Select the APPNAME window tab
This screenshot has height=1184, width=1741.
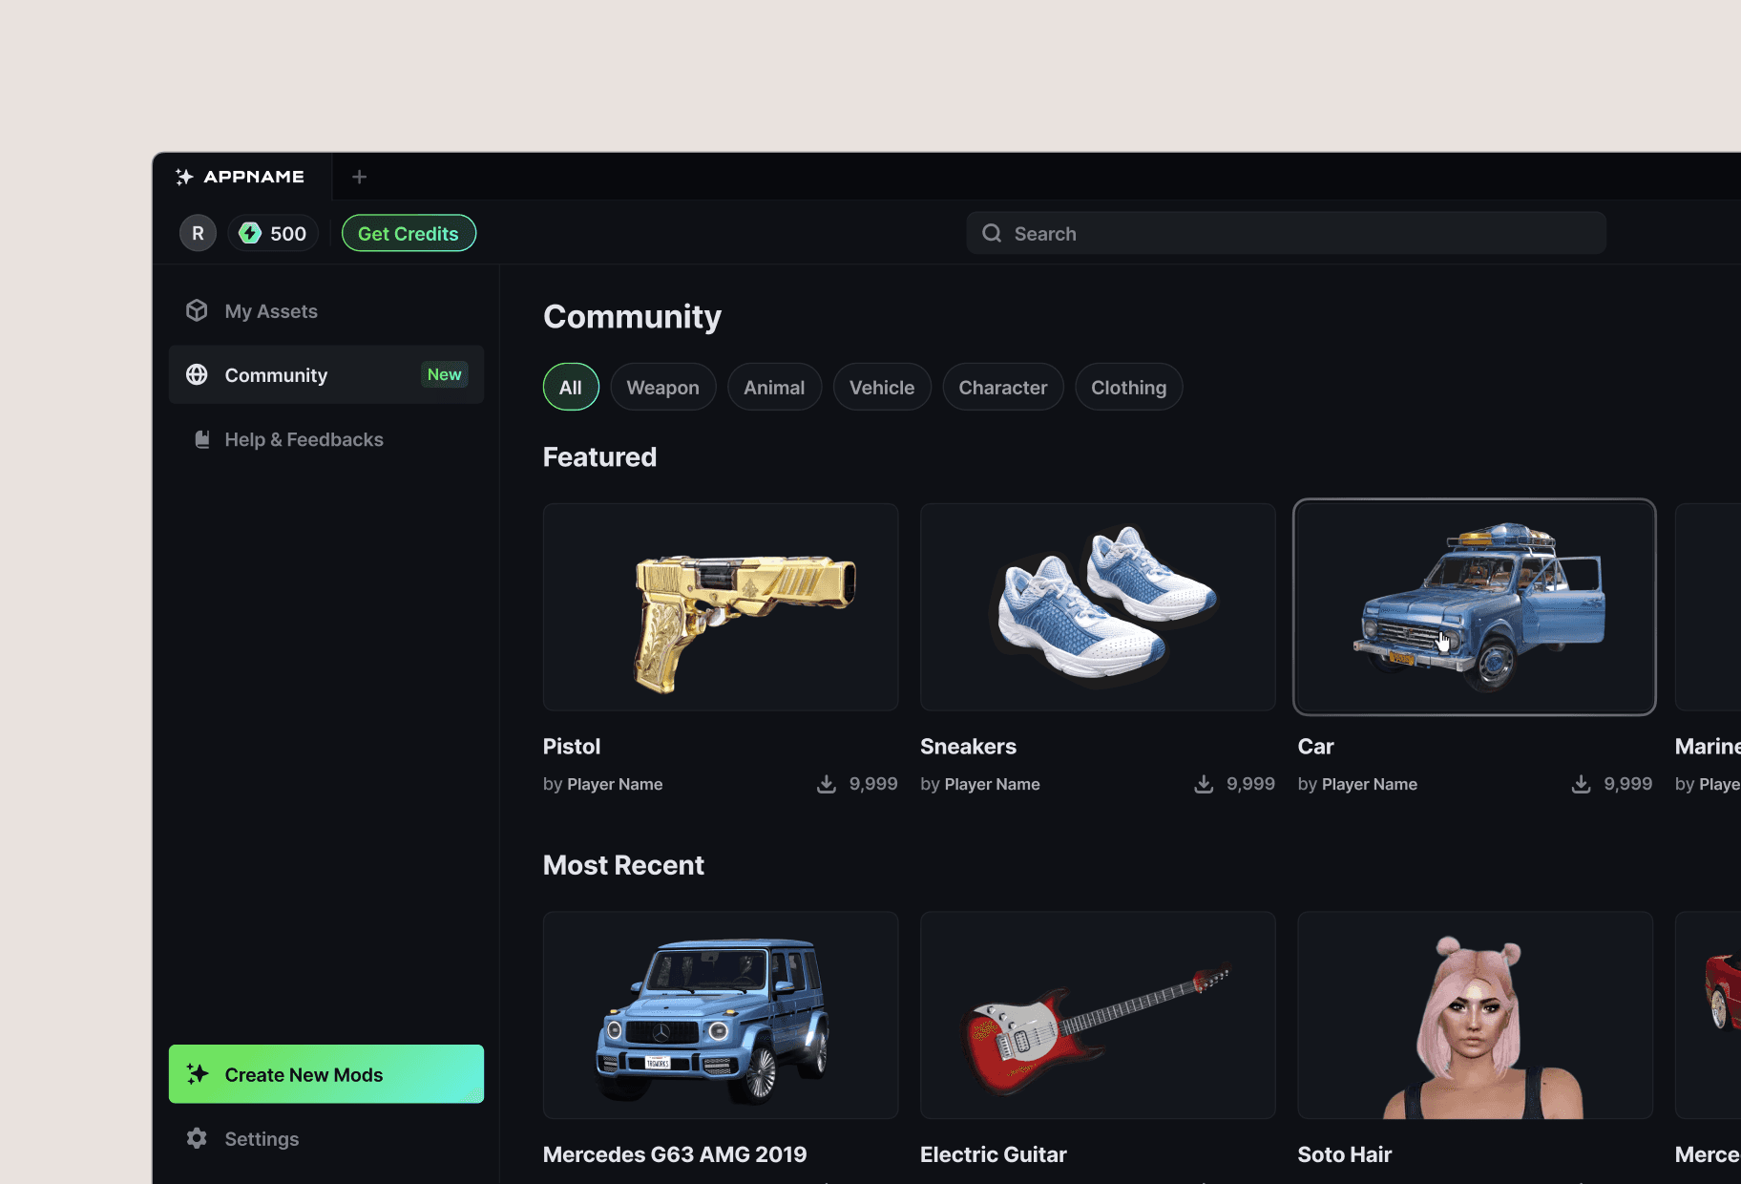(x=242, y=177)
